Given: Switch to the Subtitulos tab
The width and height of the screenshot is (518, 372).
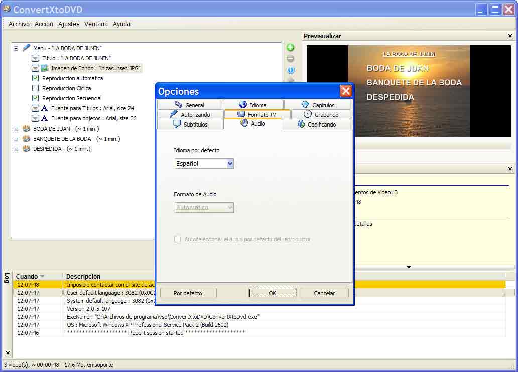Looking at the screenshot, I should (190, 124).
